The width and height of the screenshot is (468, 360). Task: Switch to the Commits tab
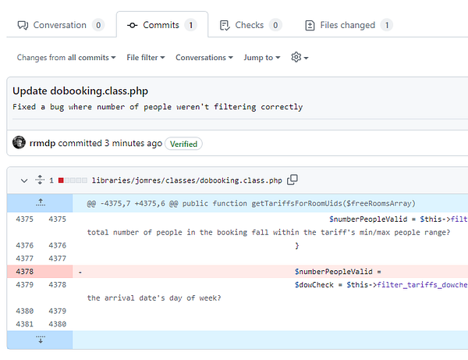click(x=161, y=25)
